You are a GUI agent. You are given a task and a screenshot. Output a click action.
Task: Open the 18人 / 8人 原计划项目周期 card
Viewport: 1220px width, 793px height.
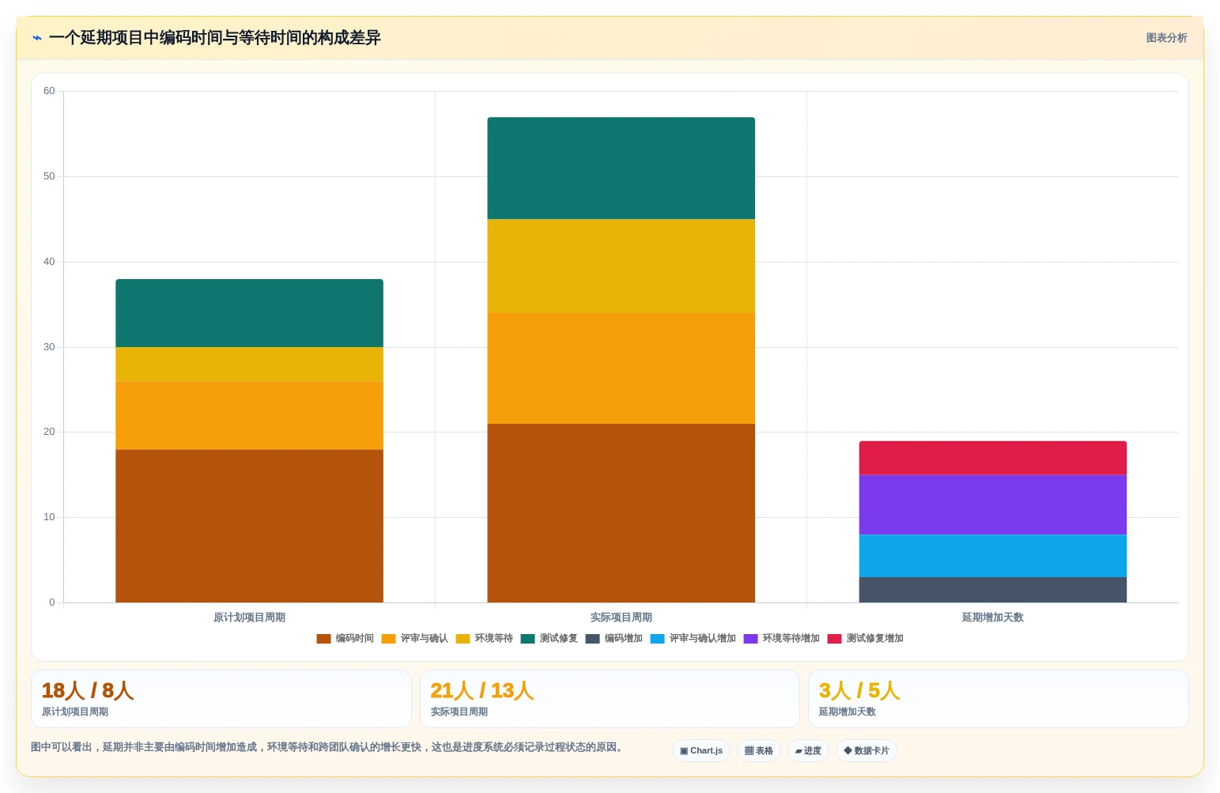[221, 699]
